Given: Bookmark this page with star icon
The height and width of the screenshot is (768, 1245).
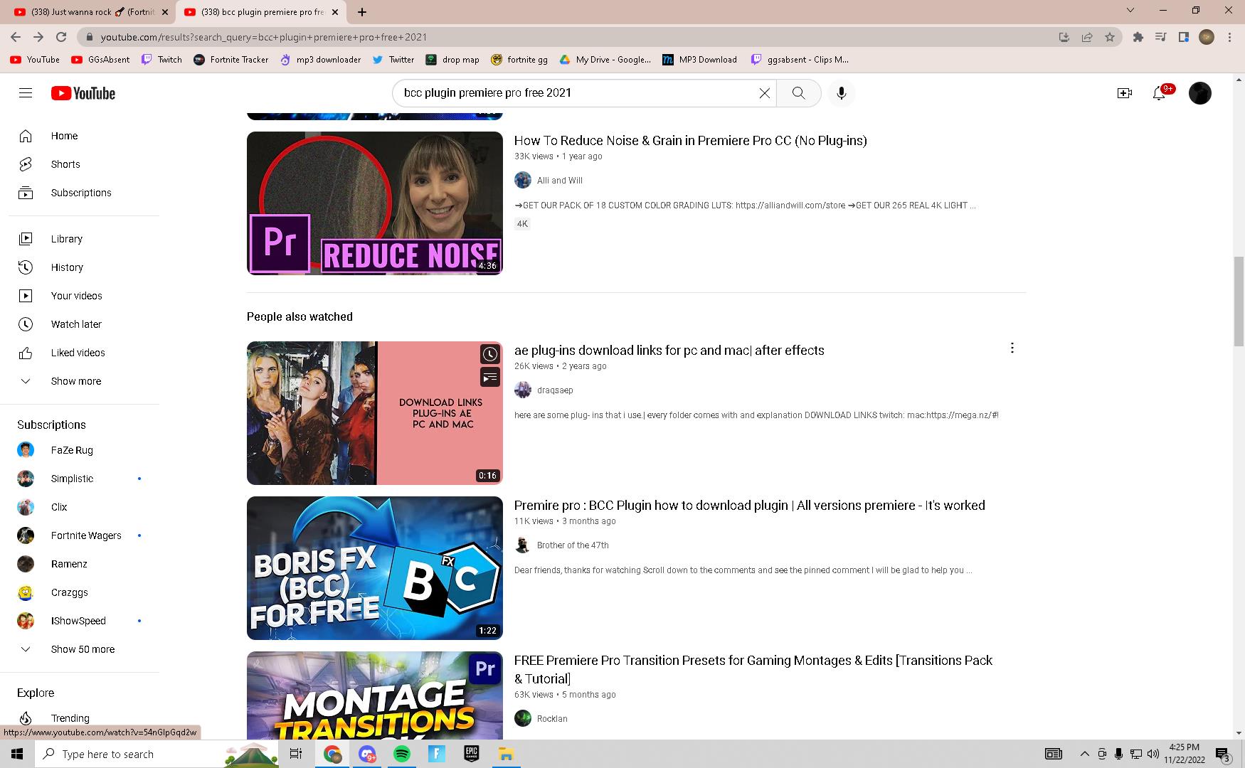Looking at the screenshot, I should 1109,37.
